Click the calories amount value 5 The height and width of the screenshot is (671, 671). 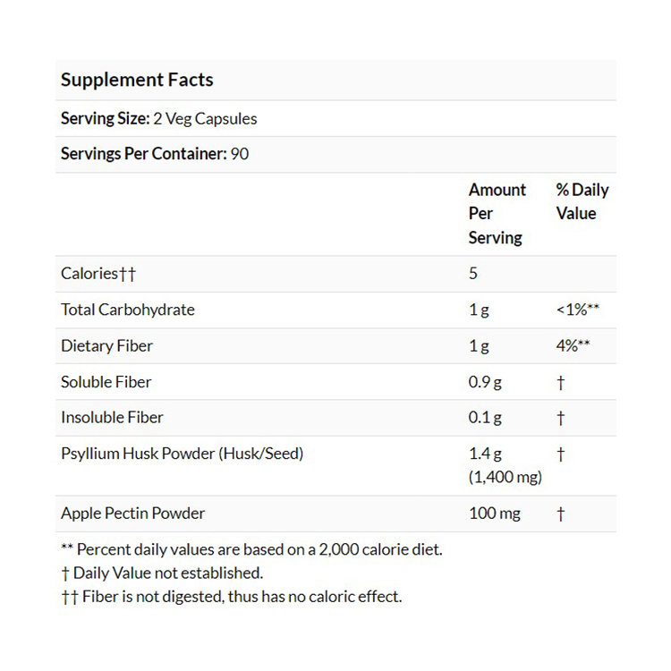click(x=473, y=274)
